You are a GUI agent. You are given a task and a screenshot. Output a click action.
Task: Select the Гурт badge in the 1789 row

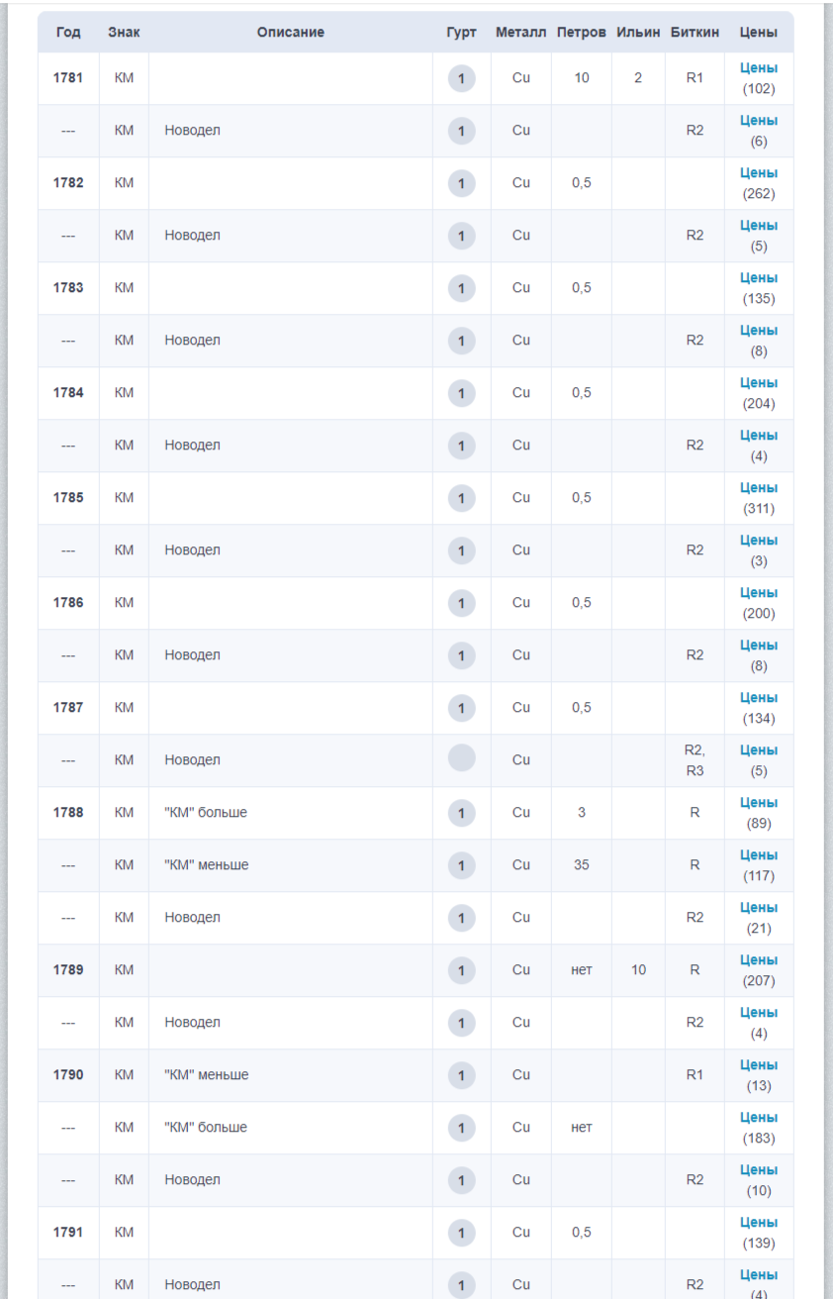[461, 970]
